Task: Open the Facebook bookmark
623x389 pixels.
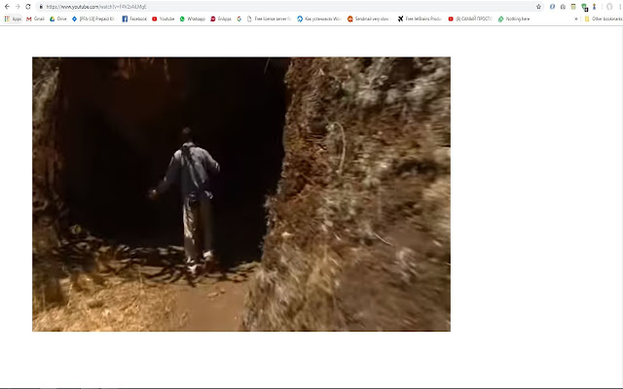Action: (134, 18)
